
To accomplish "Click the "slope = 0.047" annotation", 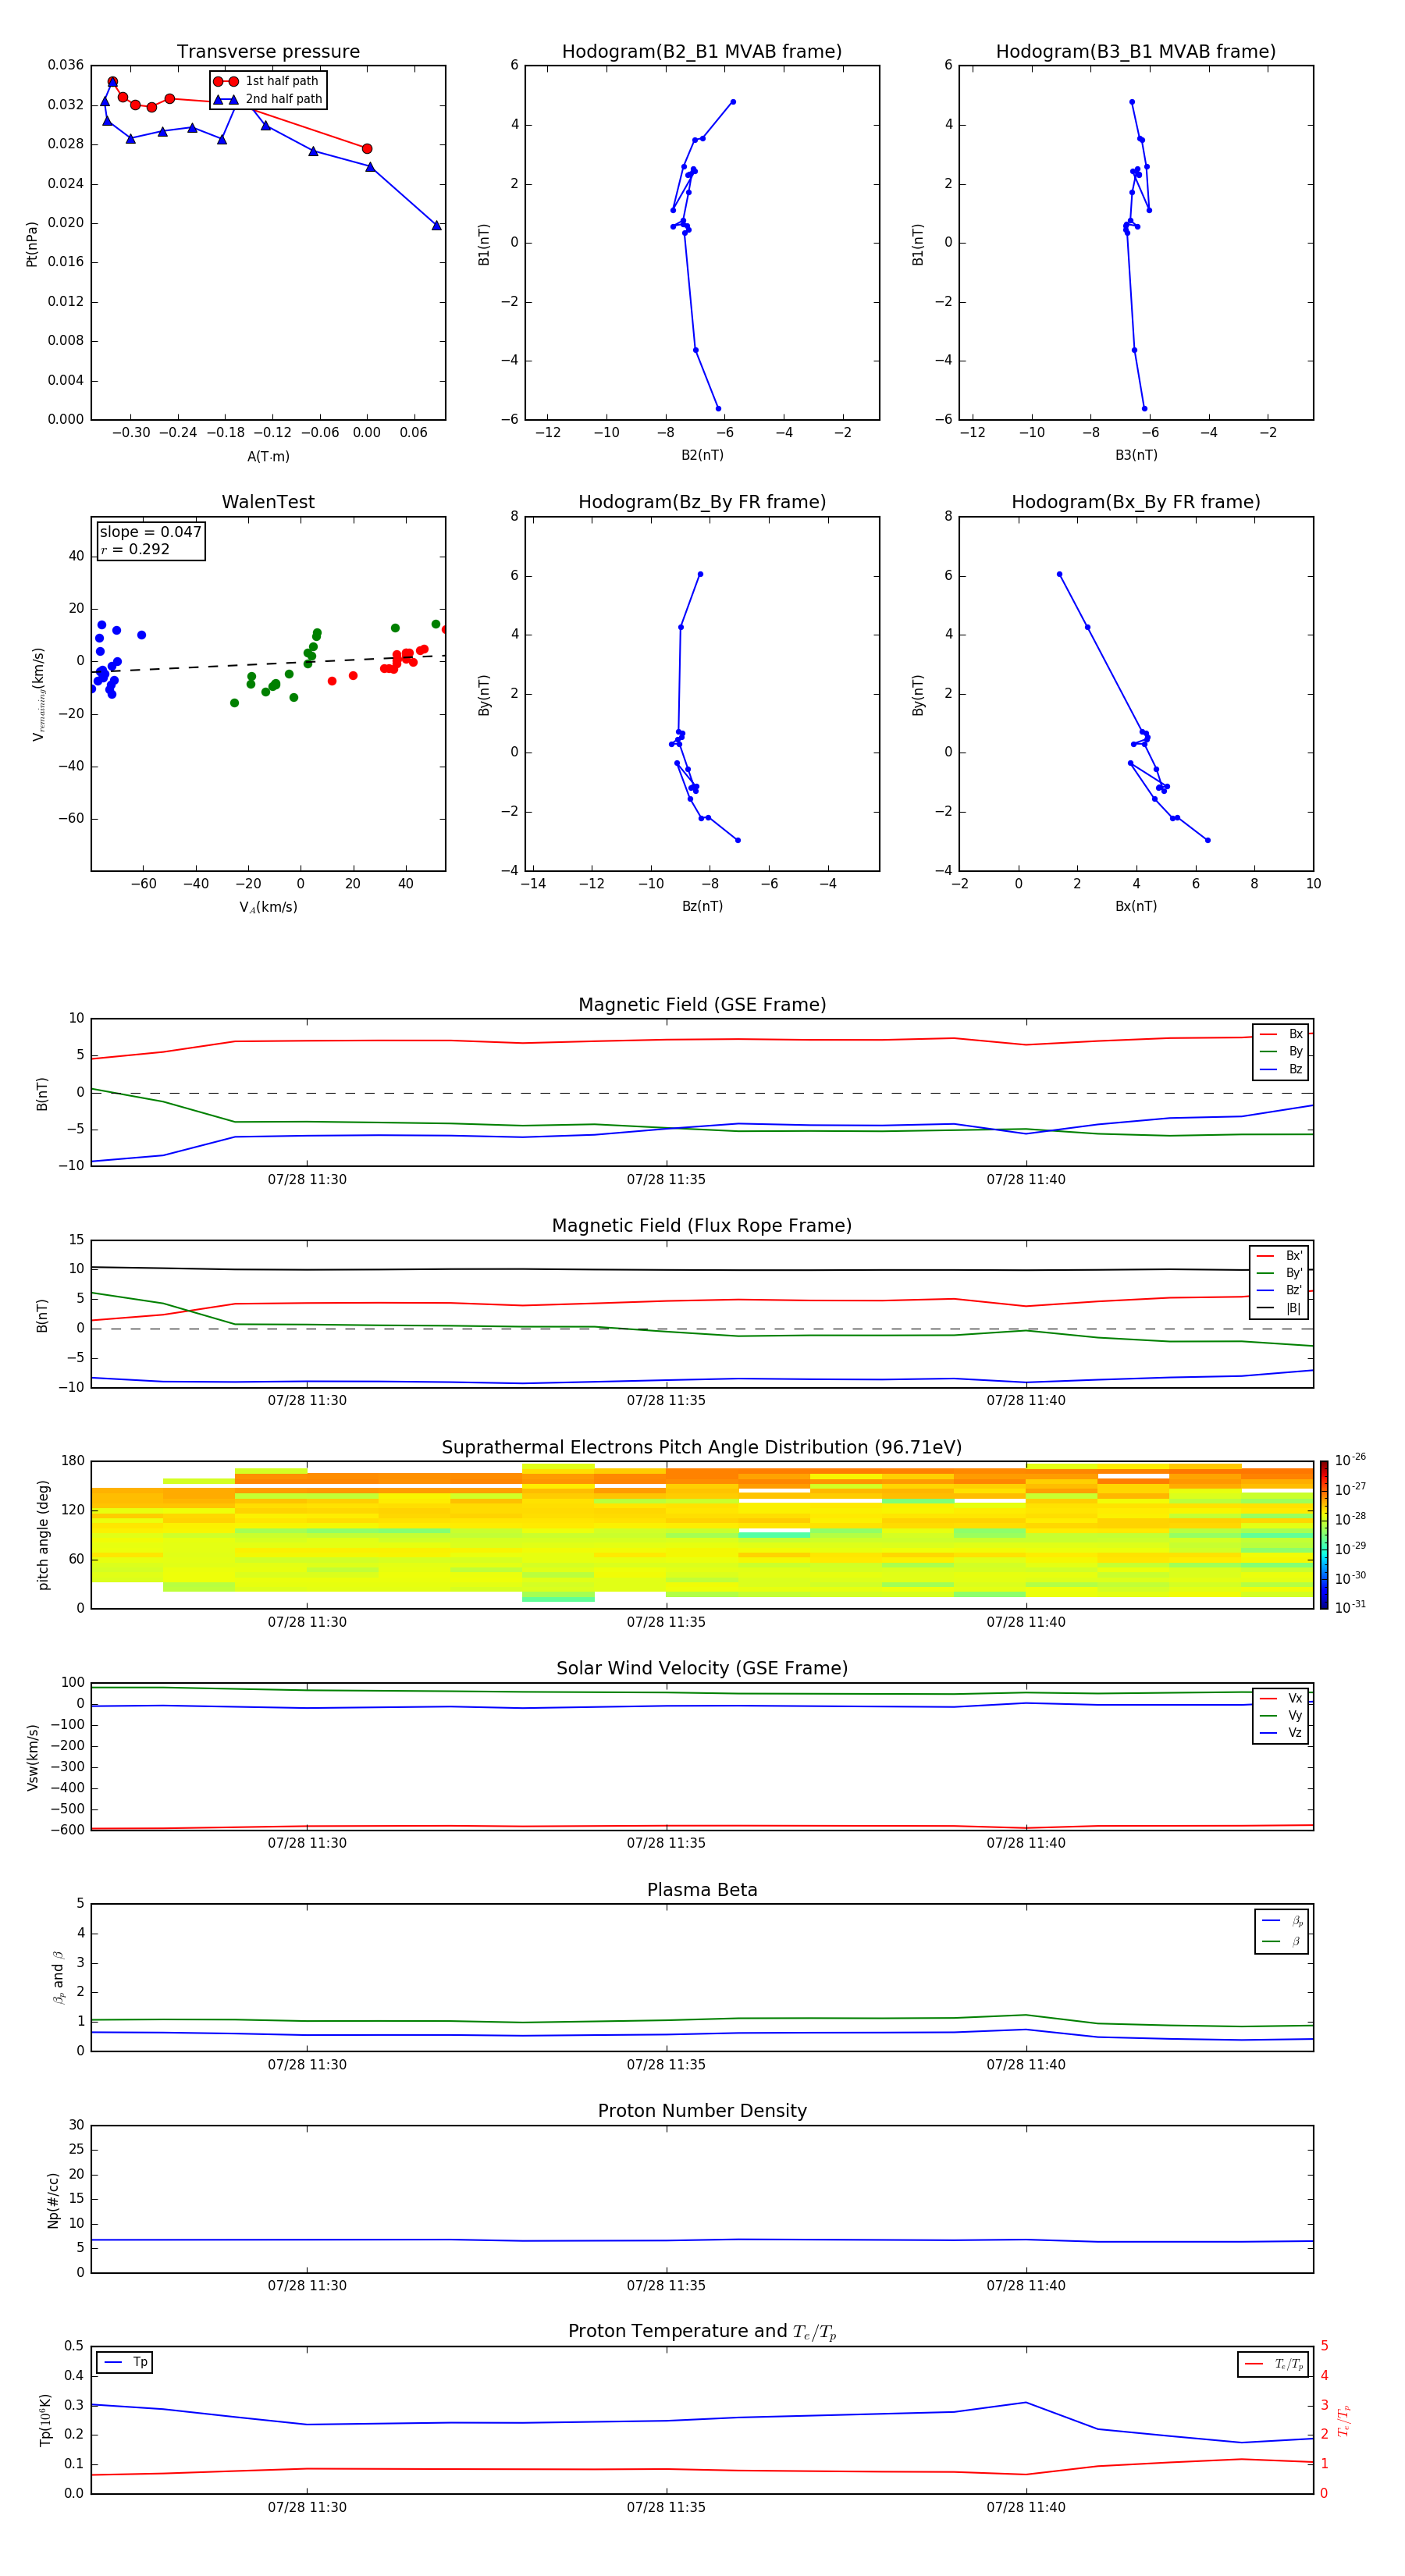I will click(x=150, y=532).
